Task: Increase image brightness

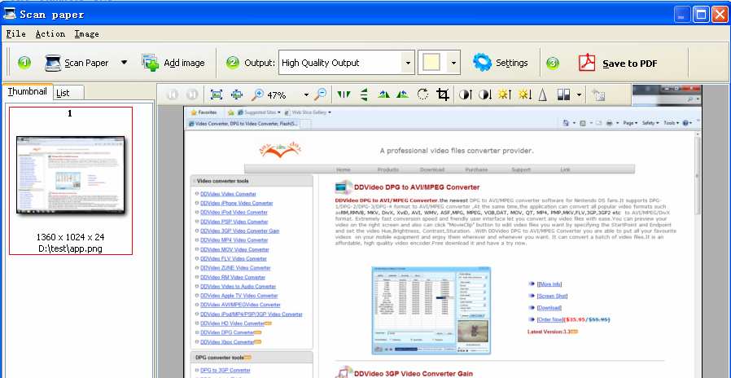Action: point(505,94)
